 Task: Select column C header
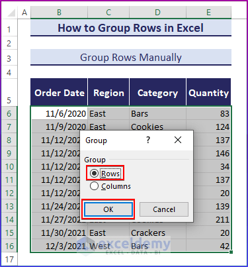click(x=108, y=13)
